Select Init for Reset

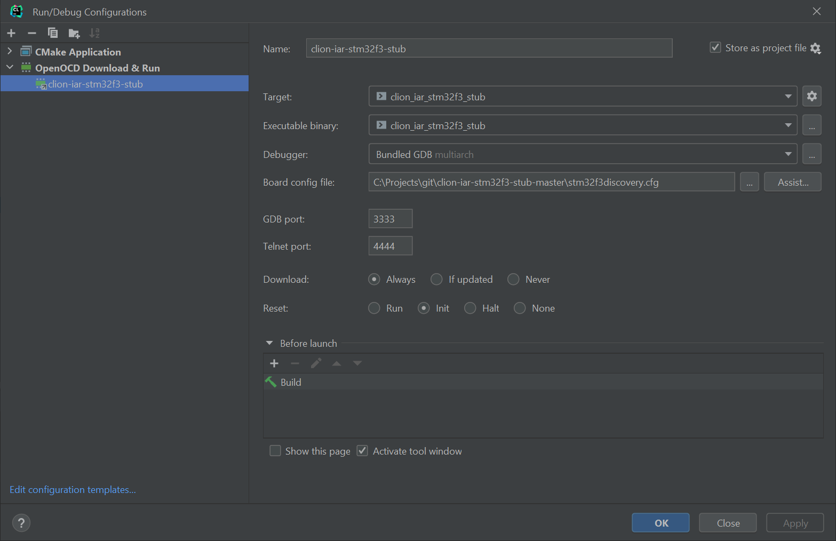tap(424, 308)
